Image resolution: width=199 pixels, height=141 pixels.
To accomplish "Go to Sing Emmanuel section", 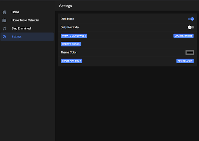I will [x=27, y=29].
